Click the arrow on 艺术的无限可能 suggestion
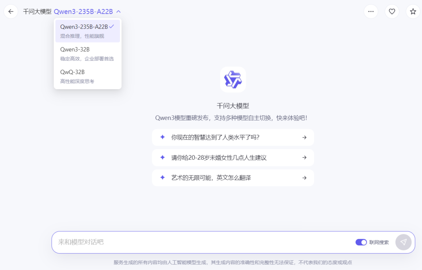The height and width of the screenshot is (270, 422). pyautogui.click(x=304, y=178)
